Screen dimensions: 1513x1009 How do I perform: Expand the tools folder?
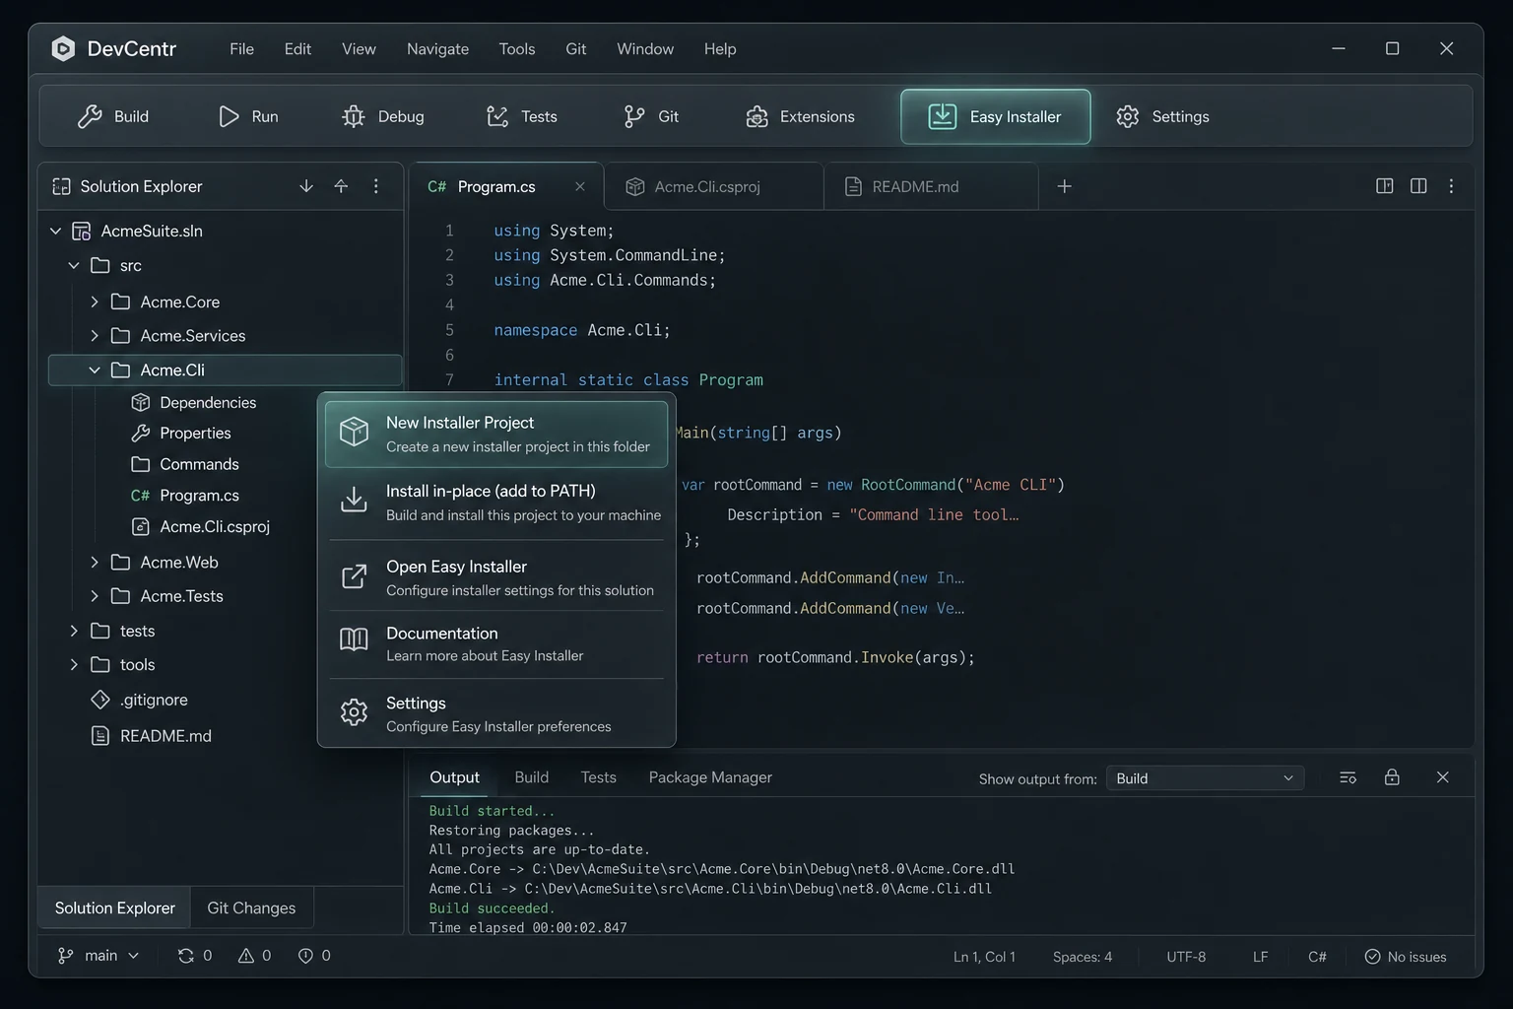click(x=74, y=664)
